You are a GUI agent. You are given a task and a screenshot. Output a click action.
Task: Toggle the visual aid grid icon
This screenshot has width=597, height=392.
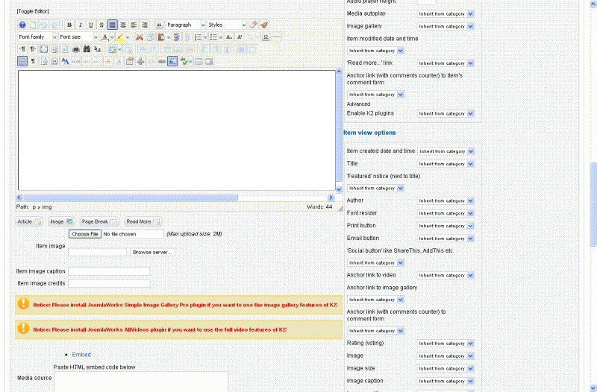[x=22, y=61]
